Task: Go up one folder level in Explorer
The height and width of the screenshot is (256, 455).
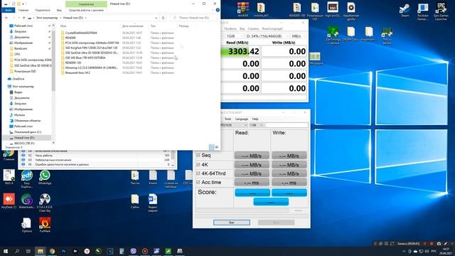Action: (24, 18)
